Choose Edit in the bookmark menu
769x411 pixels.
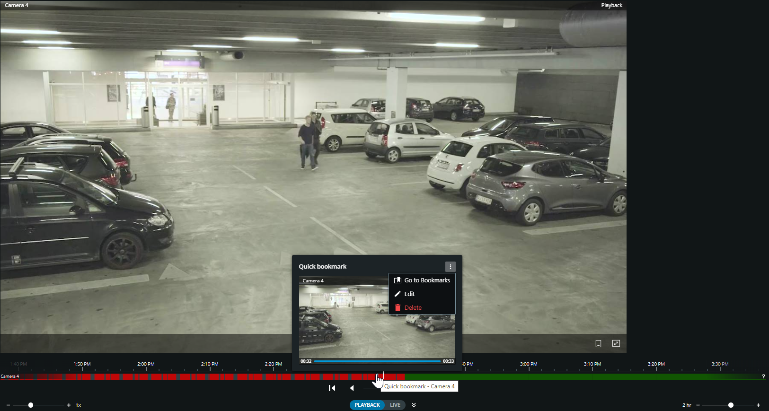(409, 294)
